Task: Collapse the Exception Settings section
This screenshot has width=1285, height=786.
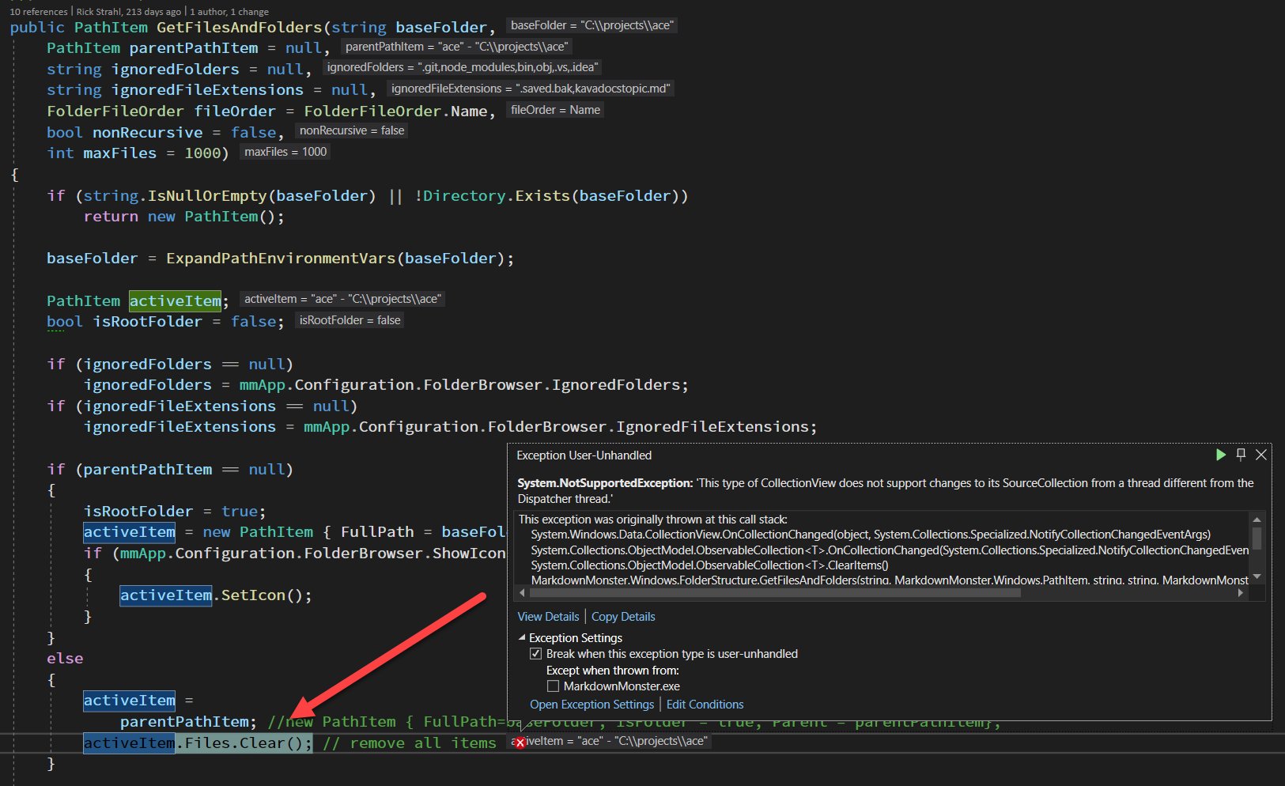Action: click(x=522, y=637)
